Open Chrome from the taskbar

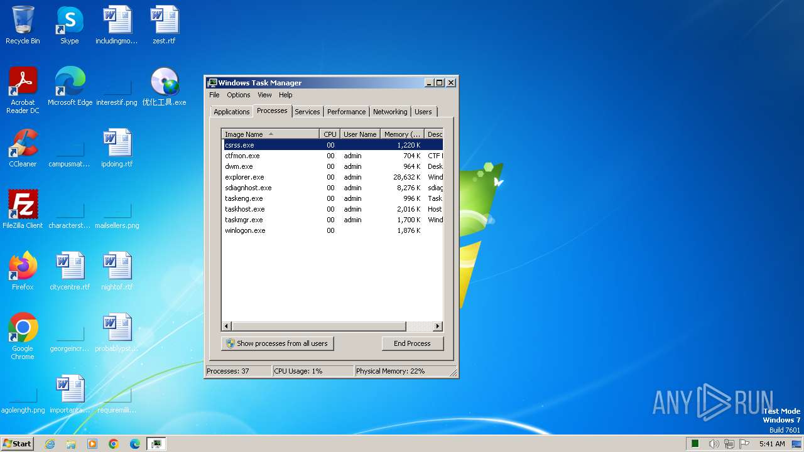point(114,444)
